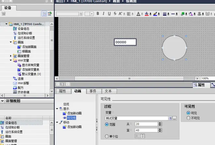
Task: Click 添加新画面 in the project tree
Action: [29, 47]
